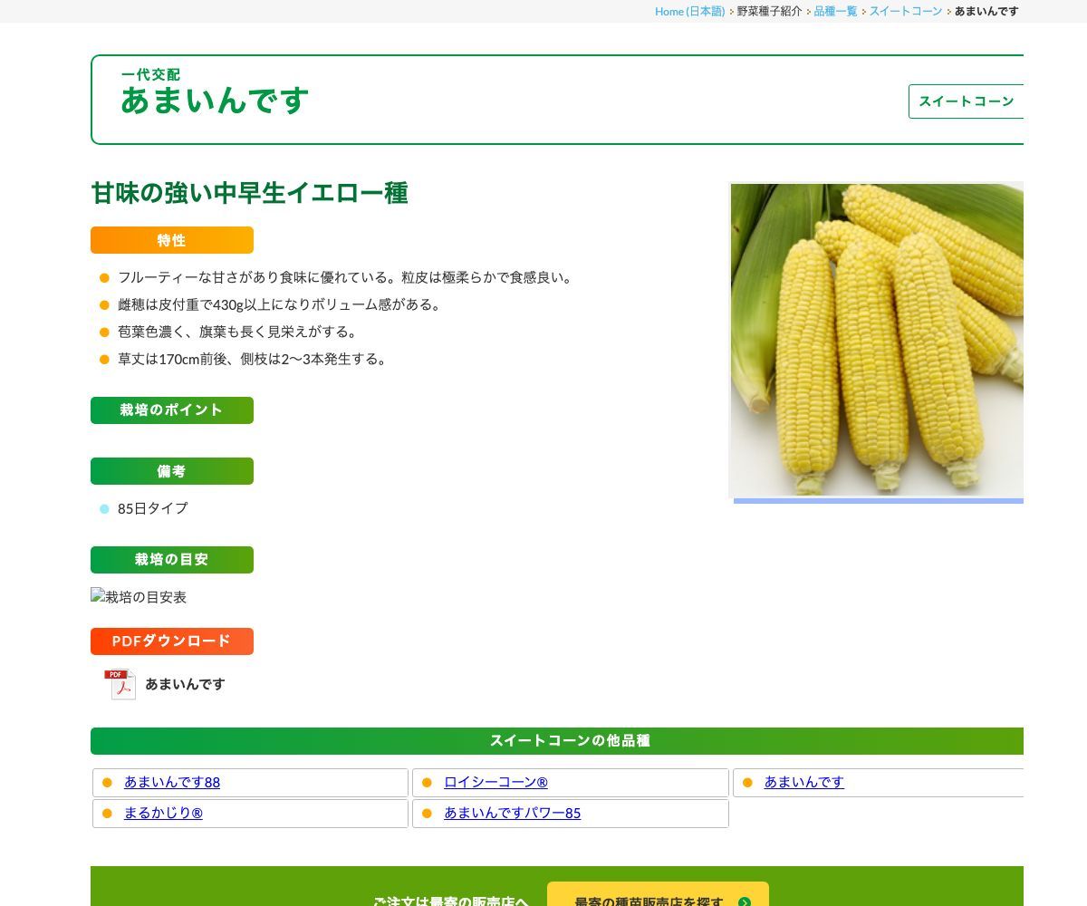This screenshot has height=906, width=1087.
Task: Click the orange bullet beside the フルーティー feature line
Action: click(103, 277)
